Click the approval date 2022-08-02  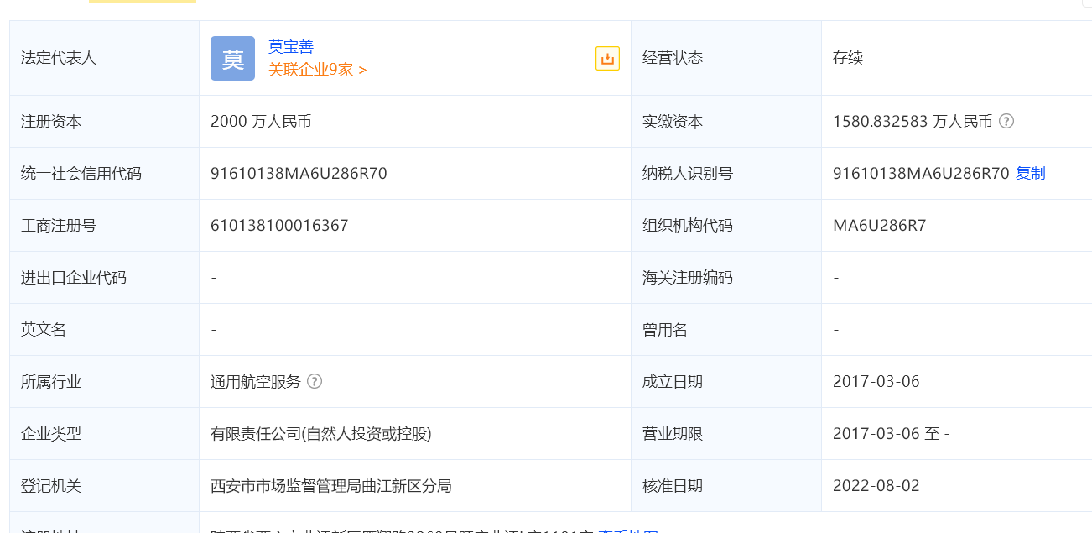(x=876, y=486)
